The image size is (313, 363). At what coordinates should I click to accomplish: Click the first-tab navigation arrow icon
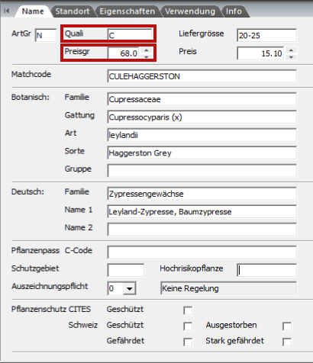[x=7, y=11]
